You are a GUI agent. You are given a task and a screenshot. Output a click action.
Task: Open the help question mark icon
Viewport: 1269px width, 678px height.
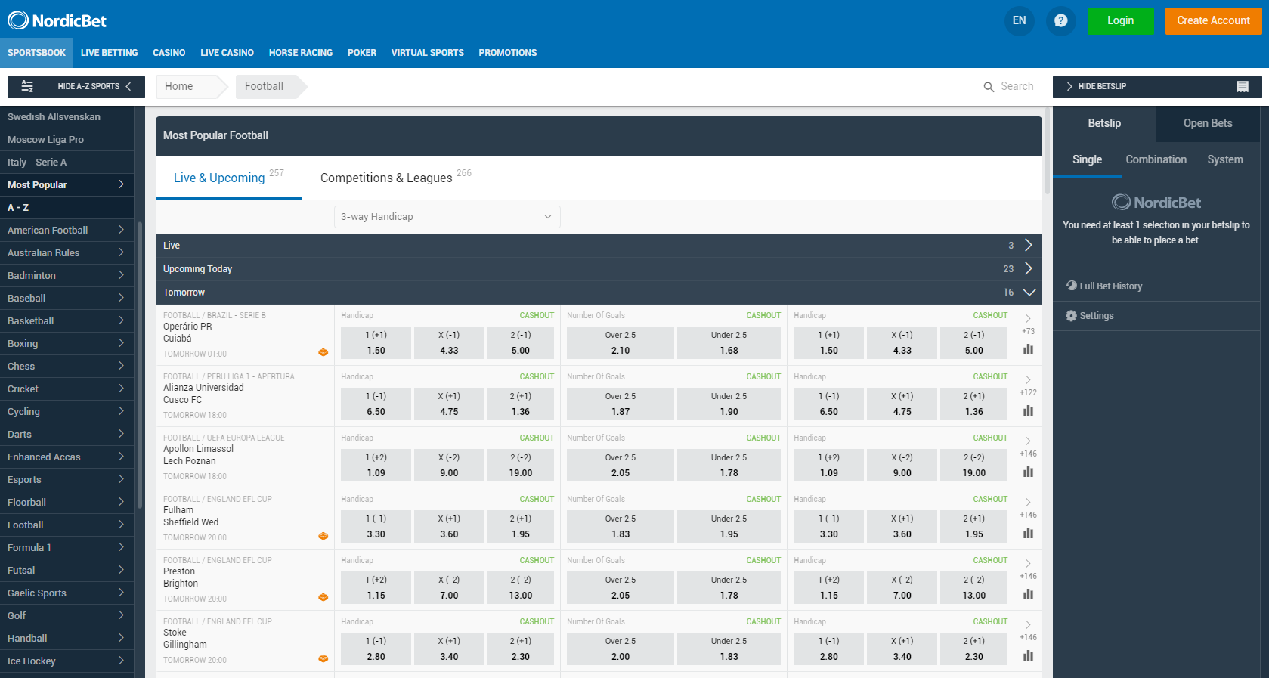click(1060, 20)
